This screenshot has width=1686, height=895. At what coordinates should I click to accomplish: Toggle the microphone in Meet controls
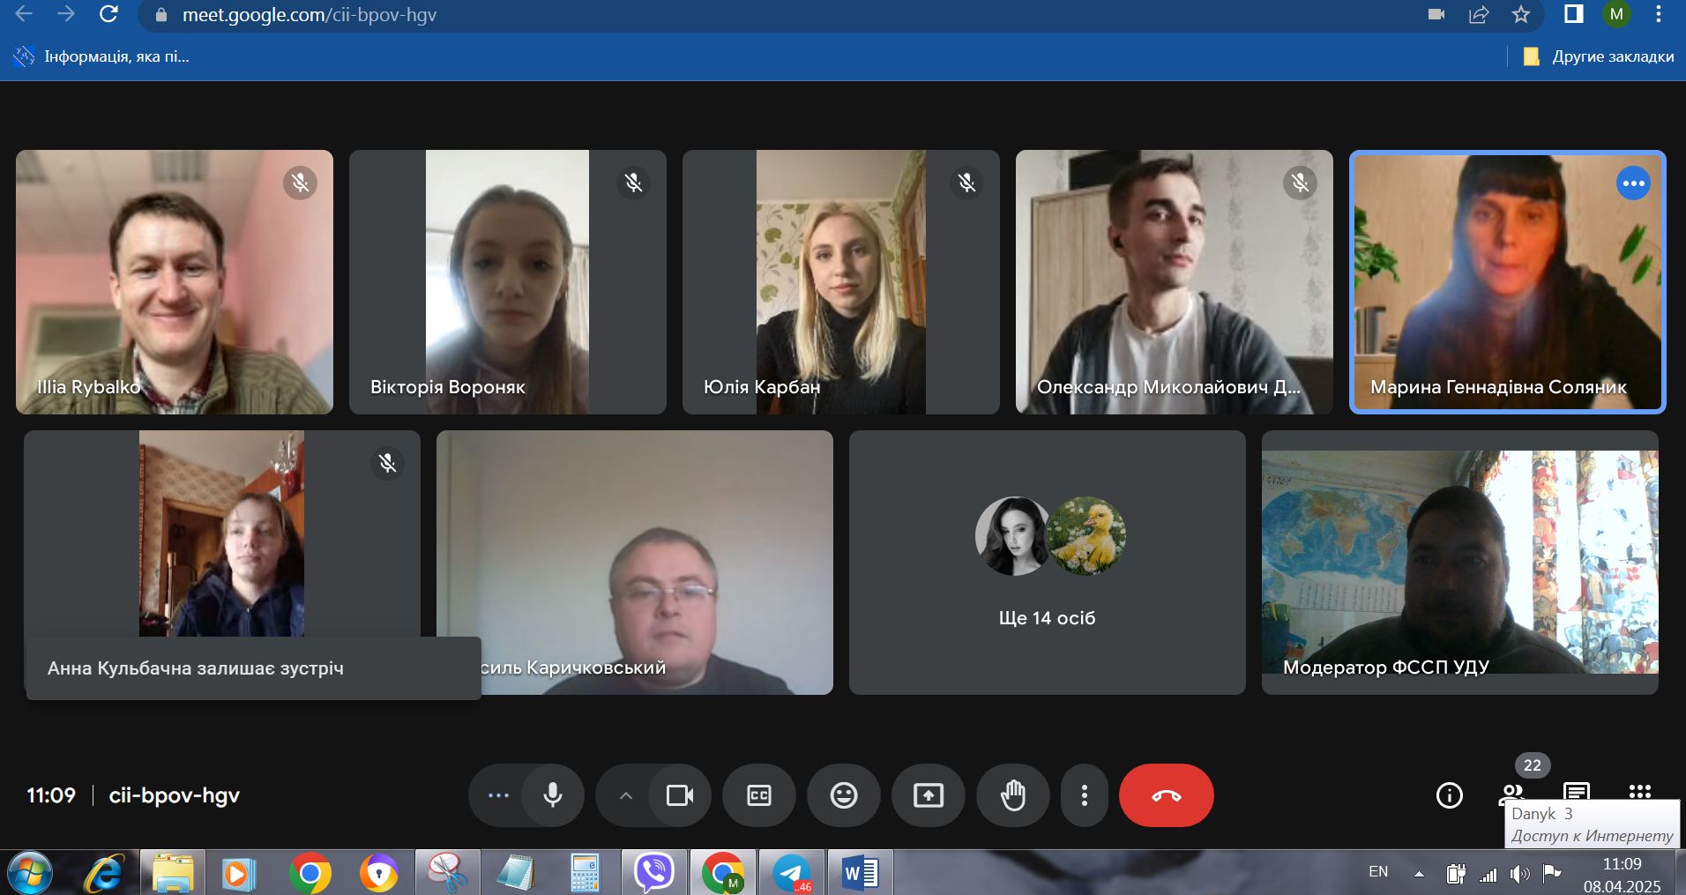553,795
